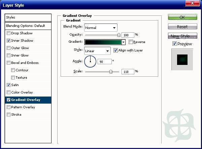Open the Inner Shadow settings label
This screenshot has height=149, width=202.
coord(22,41)
